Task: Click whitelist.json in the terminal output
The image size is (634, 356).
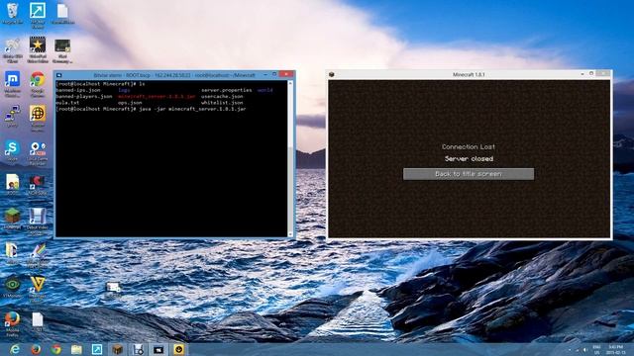Action: coord(222,103)
